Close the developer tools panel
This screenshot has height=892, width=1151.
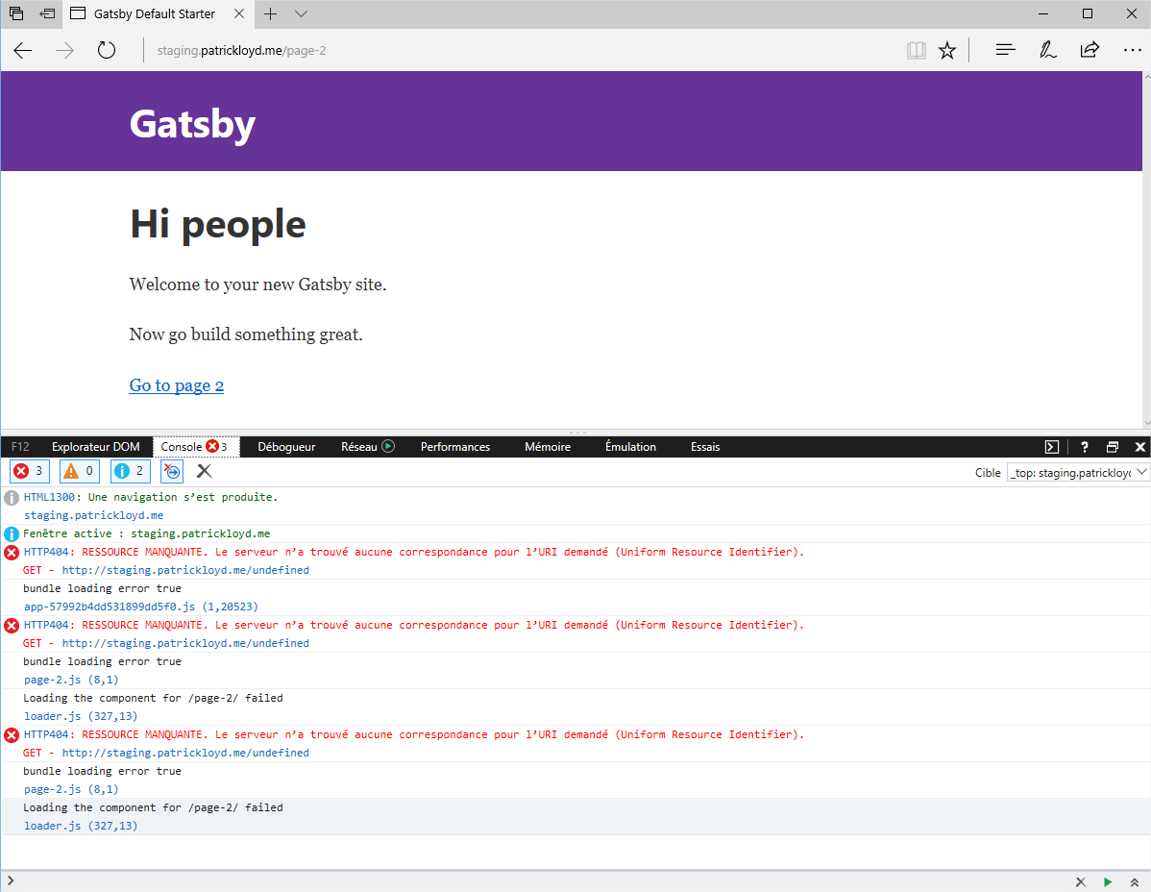pyautogui.click(x=1140, y=446)
